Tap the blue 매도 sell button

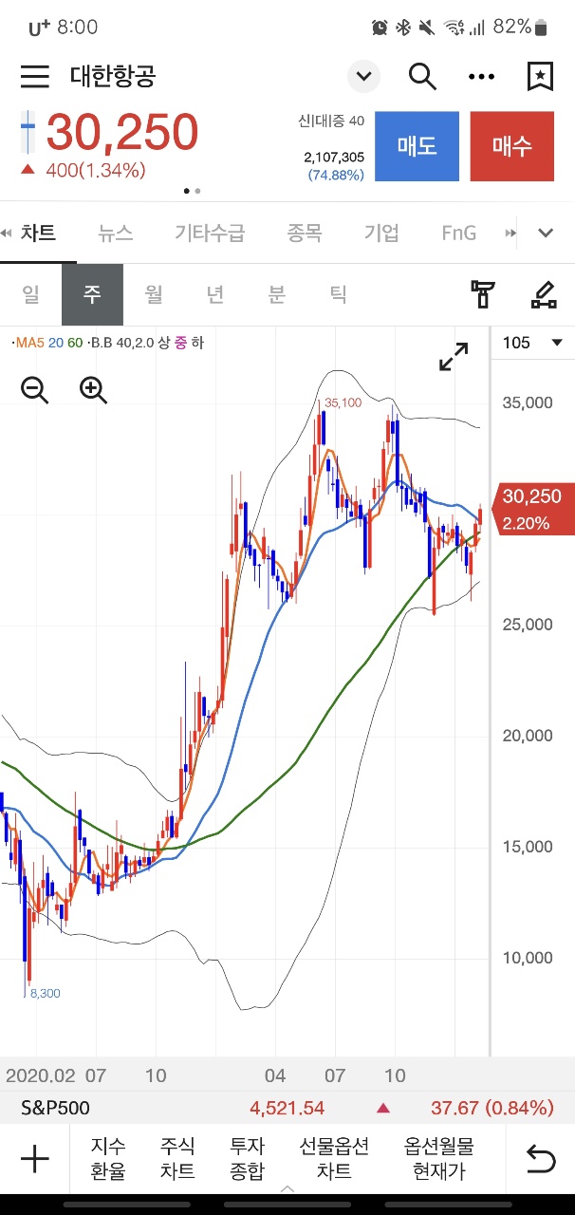(x=417, y=146)
